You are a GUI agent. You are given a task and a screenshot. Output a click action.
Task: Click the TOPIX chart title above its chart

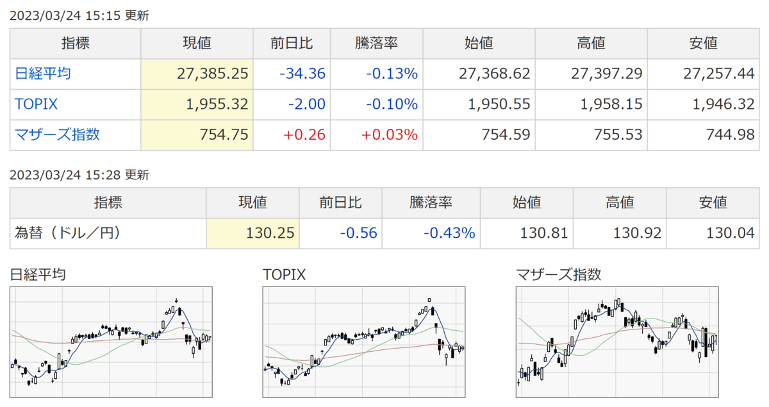pyautogui.click(x=285, y=274)
